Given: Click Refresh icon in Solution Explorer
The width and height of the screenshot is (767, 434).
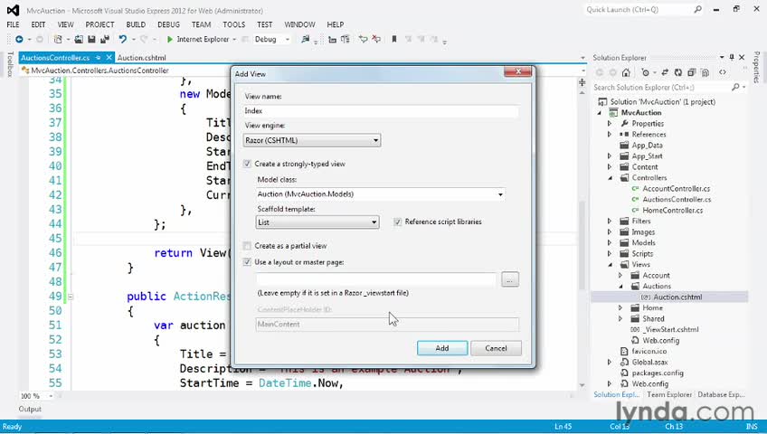Looking at the screenshot, I should [x=678, y=73].
